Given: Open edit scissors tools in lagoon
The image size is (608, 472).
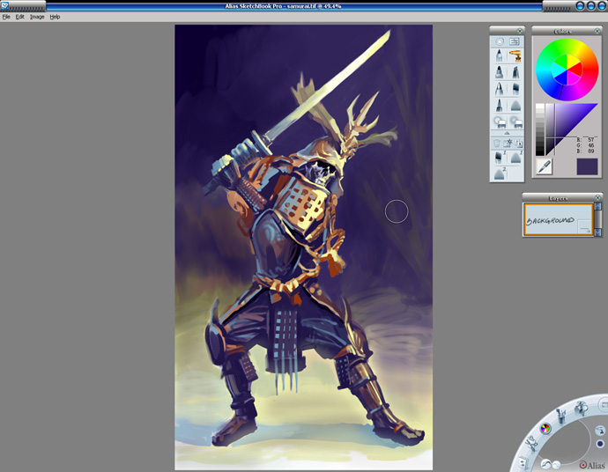Looking at the screenshot, I should pyautogui.click(x=530, y=444).
